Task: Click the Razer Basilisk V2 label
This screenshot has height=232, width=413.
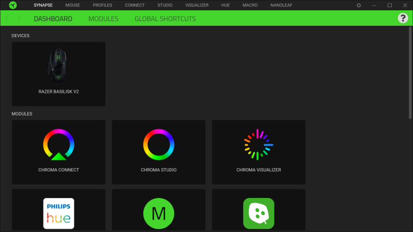Action: [x=58, y=92]
